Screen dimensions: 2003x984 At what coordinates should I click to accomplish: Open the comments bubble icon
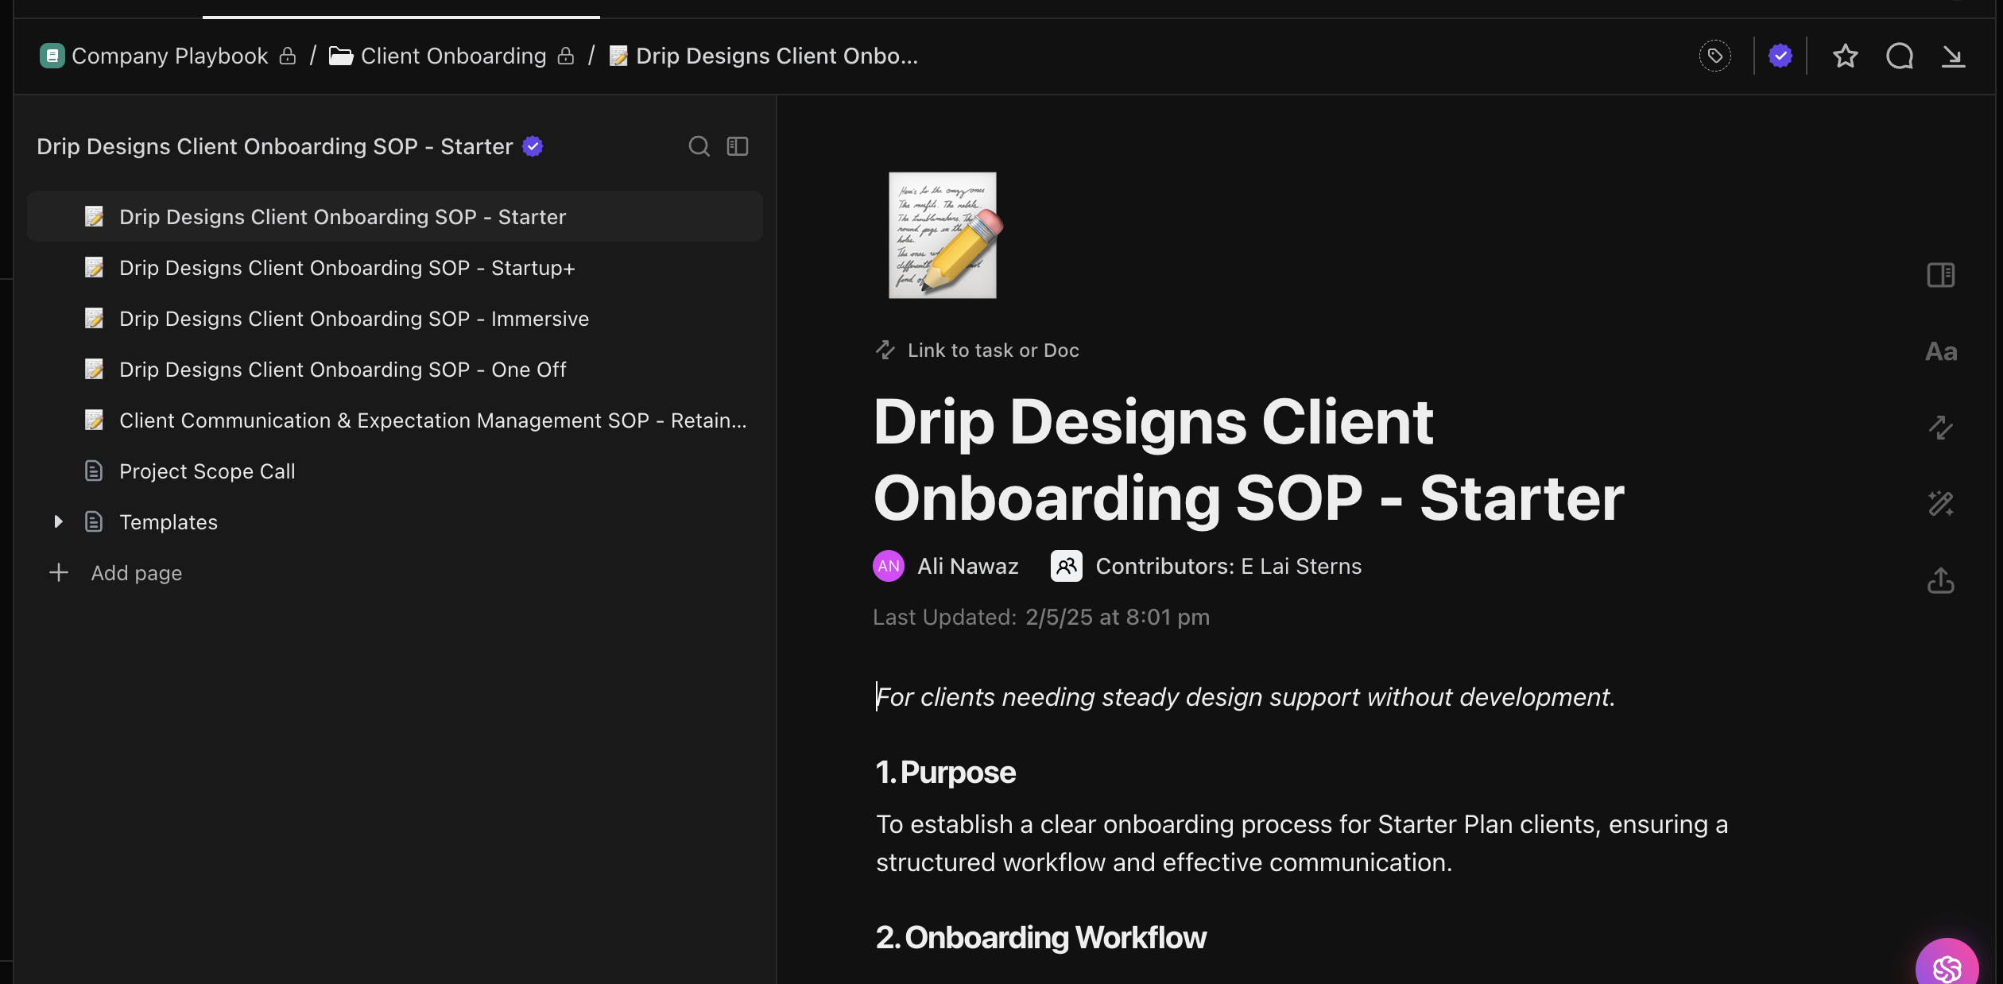(x=1899, y=56)
